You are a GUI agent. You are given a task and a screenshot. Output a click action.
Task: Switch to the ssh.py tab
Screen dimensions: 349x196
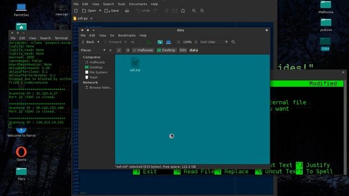82,19
